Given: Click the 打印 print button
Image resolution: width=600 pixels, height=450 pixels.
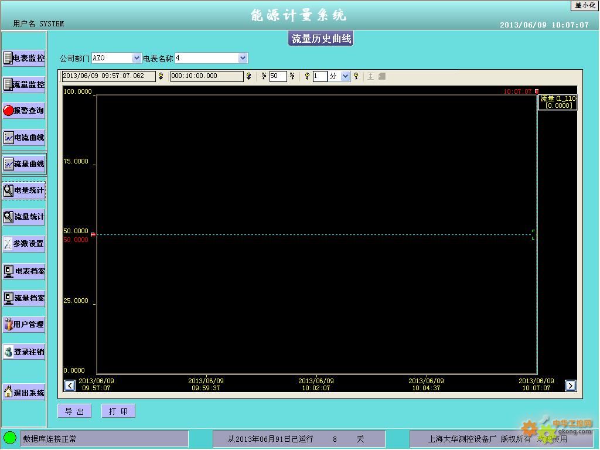Looking at the screenshot, I should 118,411.
